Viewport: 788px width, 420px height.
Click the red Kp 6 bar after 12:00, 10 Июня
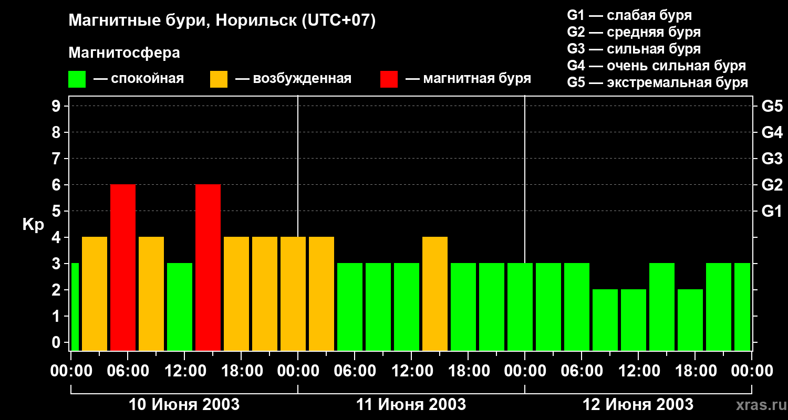(208, 268)
